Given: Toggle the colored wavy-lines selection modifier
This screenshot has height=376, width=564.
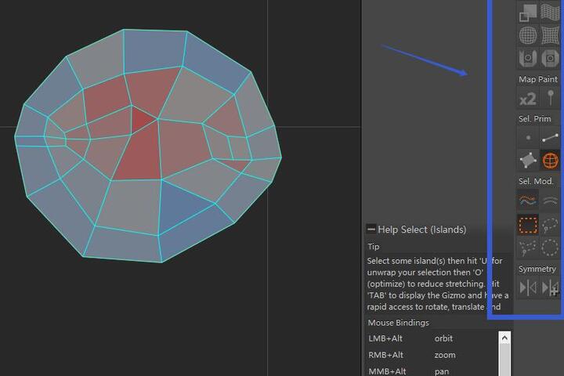Looking at the screenshot, I should click(x=528, y=201).
